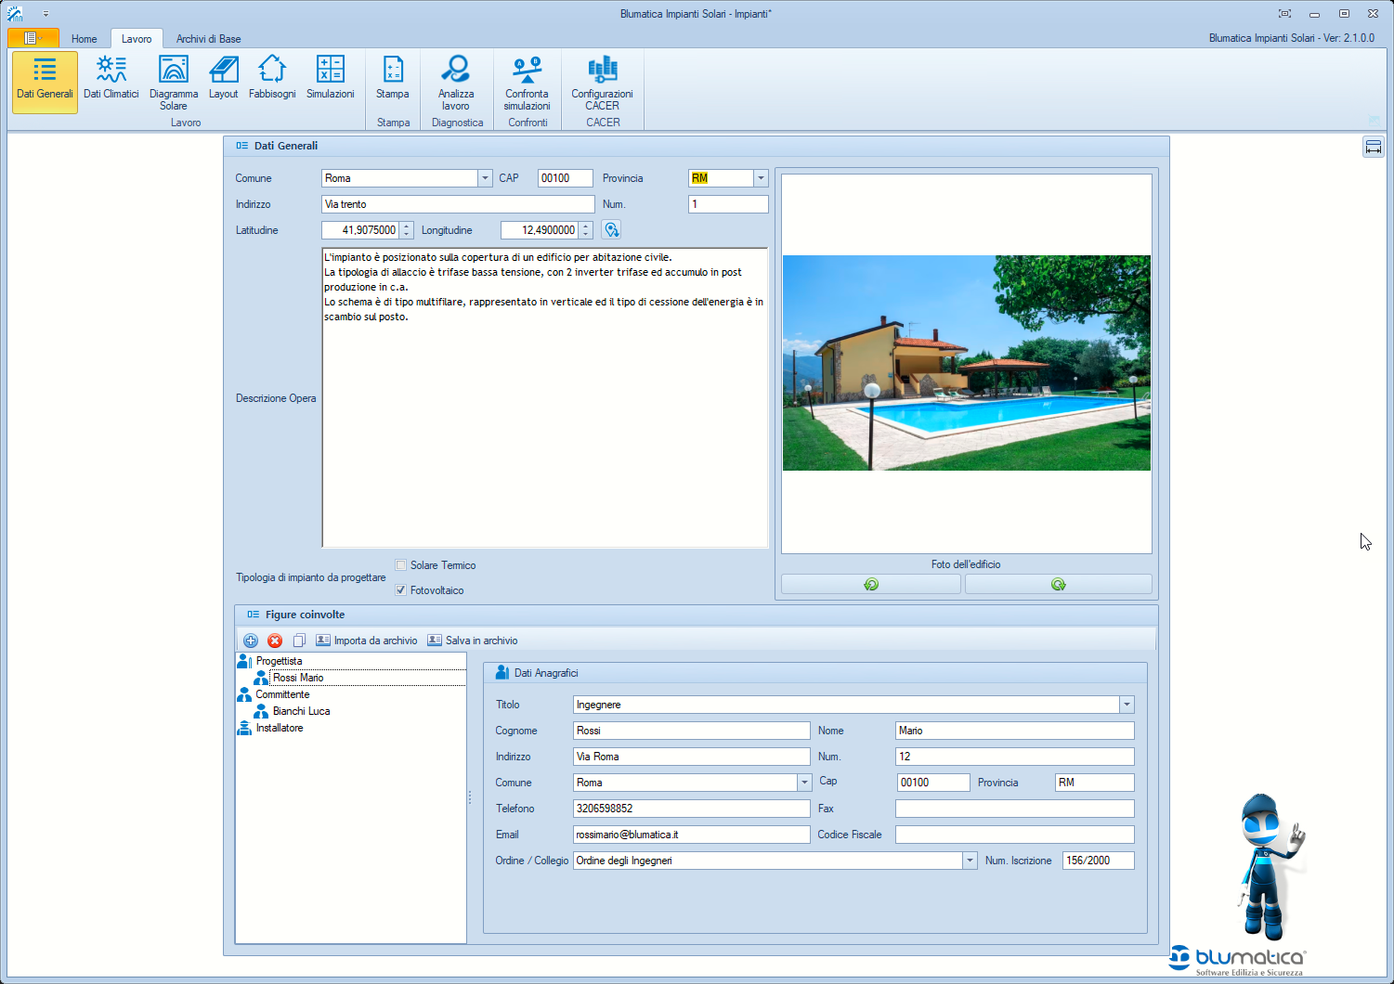Click Importa da archivio button

pos(367,641)
